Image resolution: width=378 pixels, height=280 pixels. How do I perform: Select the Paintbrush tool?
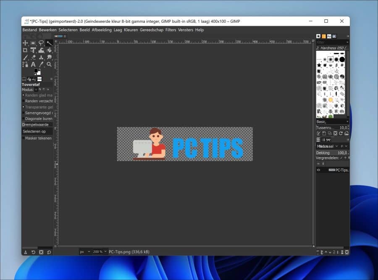pyautogui.click(x=25, y=58)
